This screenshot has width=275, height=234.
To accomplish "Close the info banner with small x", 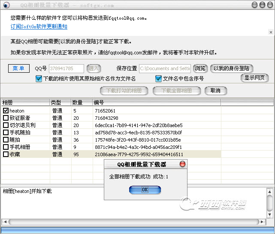I will tap(271, 32).
